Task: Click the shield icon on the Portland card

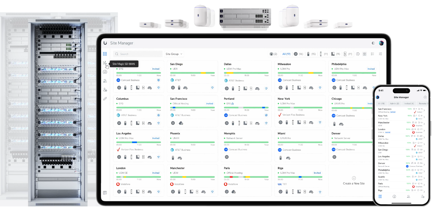Action: pos(266,115)
